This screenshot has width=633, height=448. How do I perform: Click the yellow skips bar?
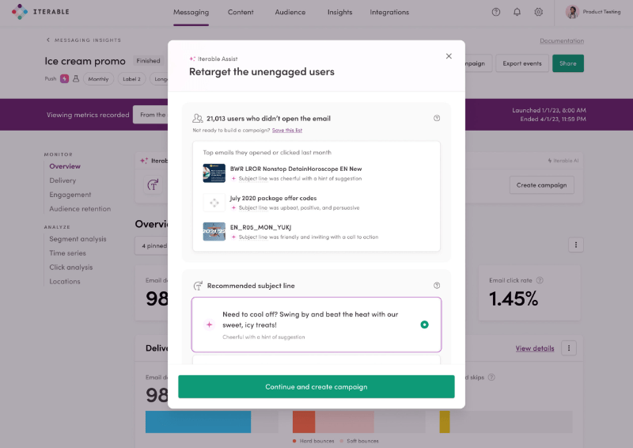pyautogui.click(x=445, y=422)
